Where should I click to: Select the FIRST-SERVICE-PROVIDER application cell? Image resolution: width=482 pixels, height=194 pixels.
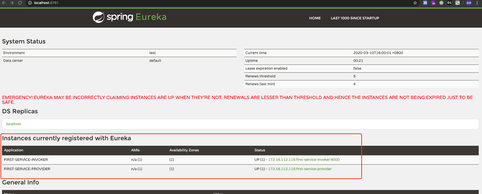tap(27, 169)
